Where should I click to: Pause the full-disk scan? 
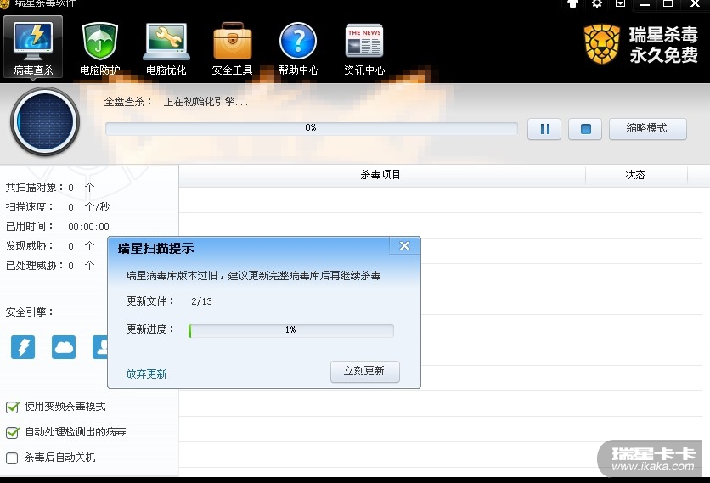click(x=544, y=129)
